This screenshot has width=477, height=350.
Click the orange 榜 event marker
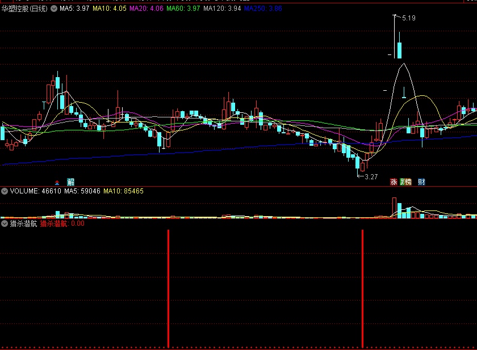click(408, 182)
